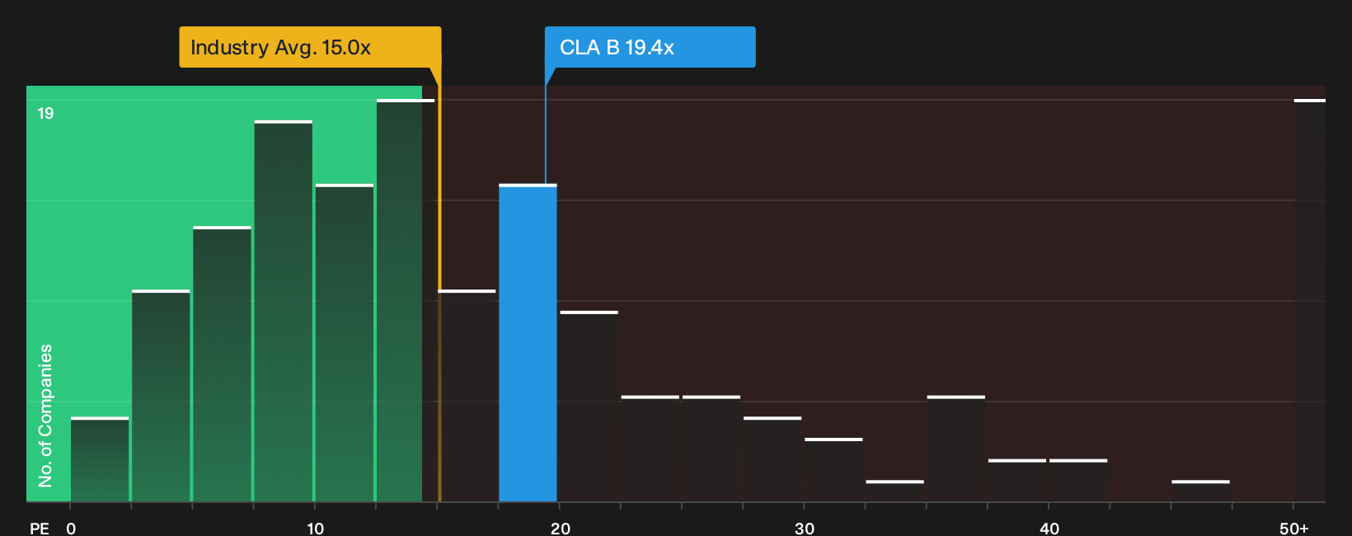Click the 'PE' axis label

[39, 528]
